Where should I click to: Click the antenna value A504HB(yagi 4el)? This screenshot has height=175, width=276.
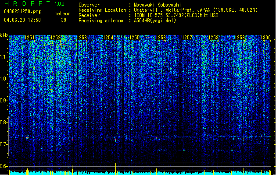tap(155, 21)
